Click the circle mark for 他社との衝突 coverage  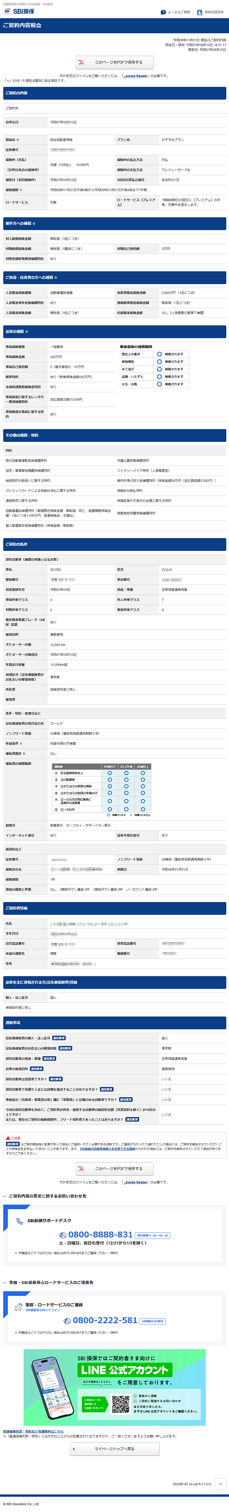[x=159, y=354]
